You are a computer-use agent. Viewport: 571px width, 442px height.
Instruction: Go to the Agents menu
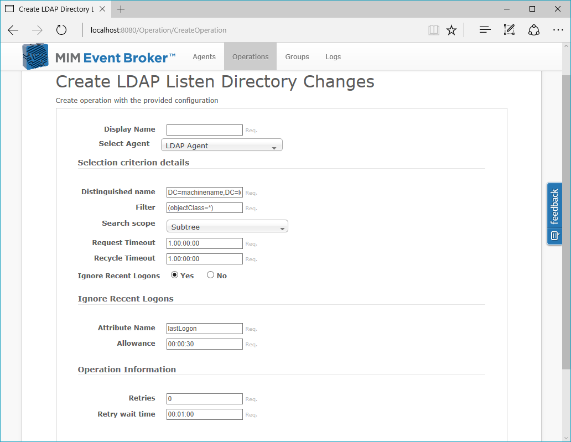pyautogui.click(x=204, y=57)
